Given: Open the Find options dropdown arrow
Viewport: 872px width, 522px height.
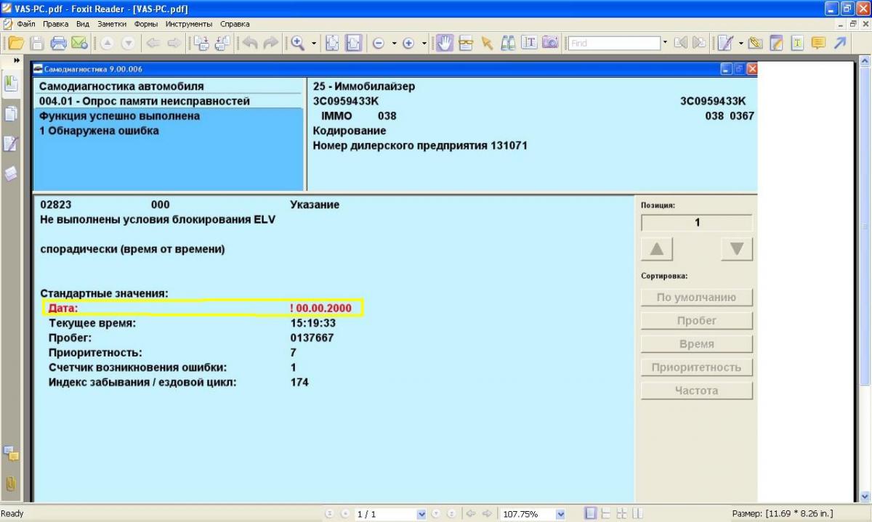Looking at the screenshot, I should click(665, 43).
